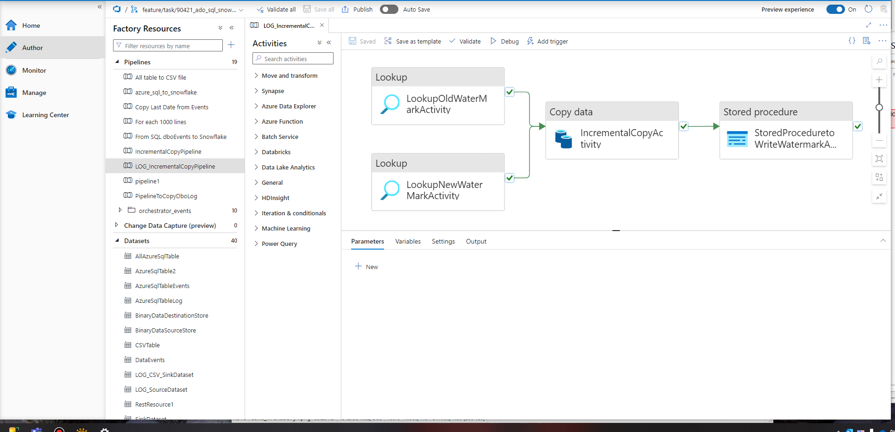Switch to the Output tab
Viewport: 895px width, 432px height.
(476, 241)
